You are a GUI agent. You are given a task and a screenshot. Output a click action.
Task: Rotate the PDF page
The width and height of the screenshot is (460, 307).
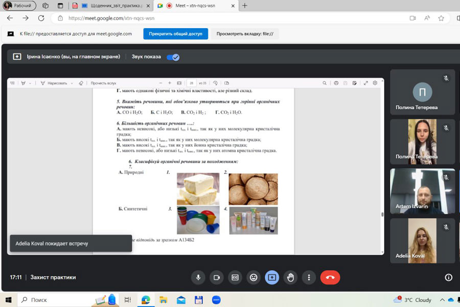tap(215, 83)
